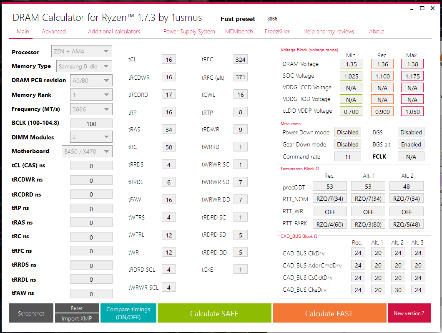The image size is (442, 333).
Task: Click the Import XMP button
Action: [77, 318]
